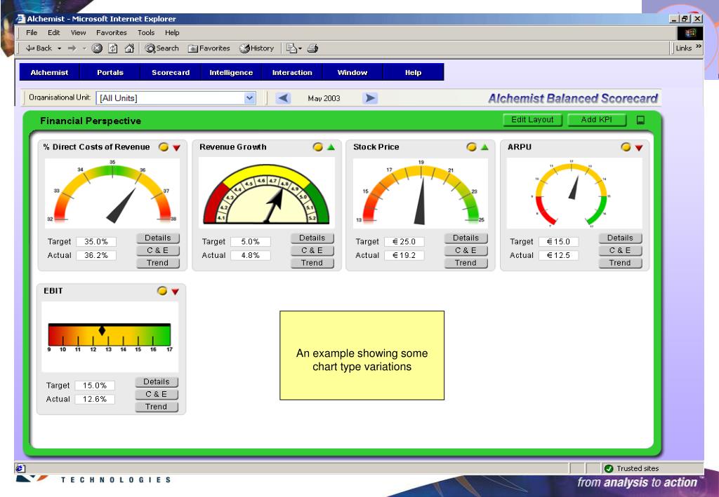Screen dimensions: 719x497
Task: Show Trend for Revenue Growth
Action: pyautogui.click(x=312, y=263)
